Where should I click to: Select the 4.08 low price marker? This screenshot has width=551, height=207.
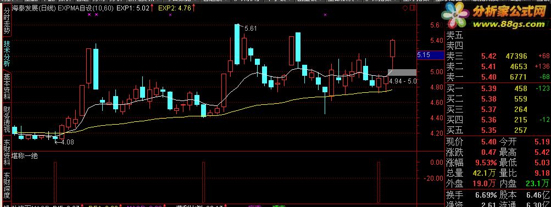tap(68, 142)
